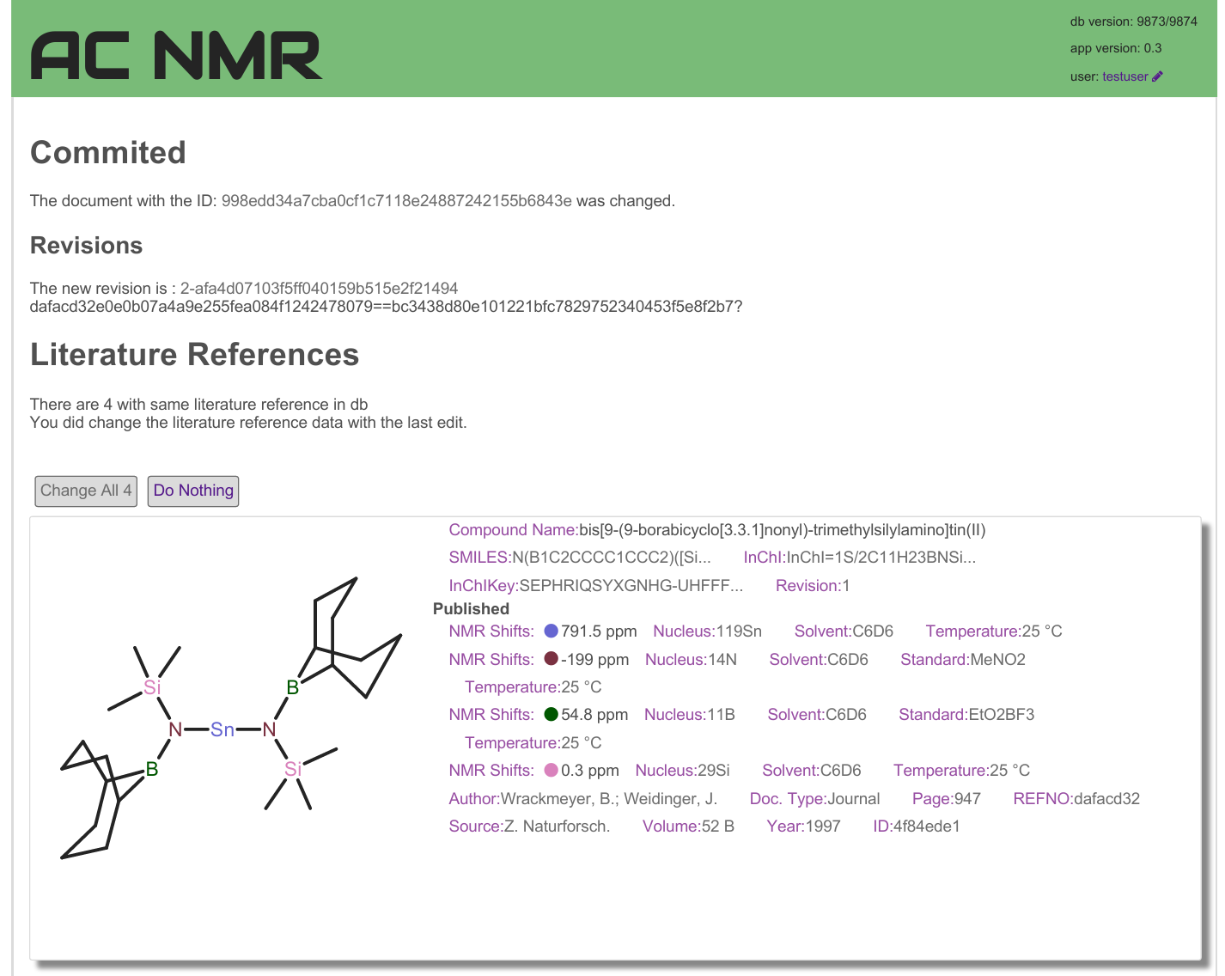Click the Author Wrackmeyer, B.; Weidinger, J. field
Screen dimensions: 1225x976
pos(582,799)
